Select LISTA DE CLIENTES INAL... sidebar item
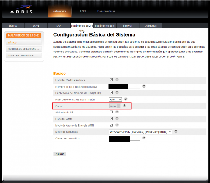The image size is (210, 183). [x=24, y=56]
